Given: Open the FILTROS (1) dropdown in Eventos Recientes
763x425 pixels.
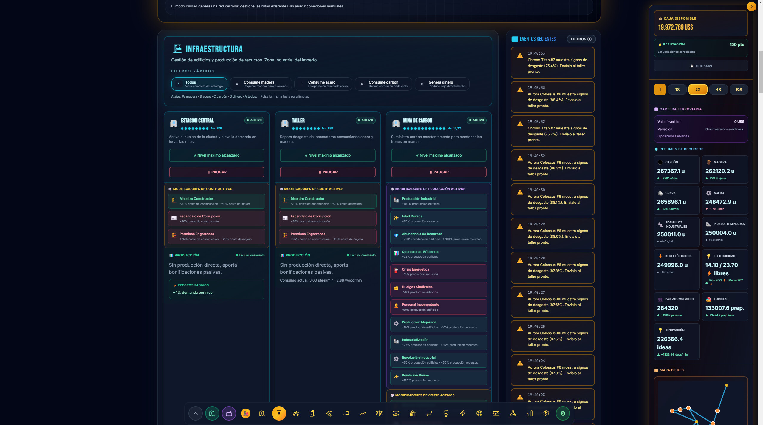Looking at the screenshot, I should (581, 39).
